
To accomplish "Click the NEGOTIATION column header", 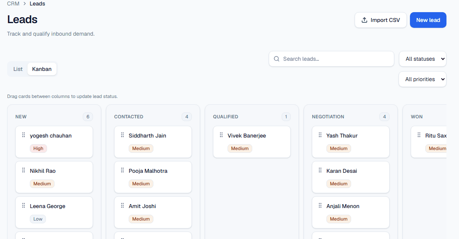I will [x=328, y=117].
